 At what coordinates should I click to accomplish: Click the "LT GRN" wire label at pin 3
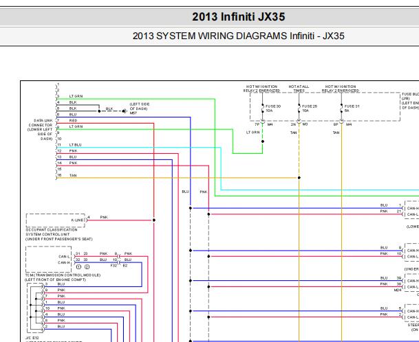pos(76,96)
